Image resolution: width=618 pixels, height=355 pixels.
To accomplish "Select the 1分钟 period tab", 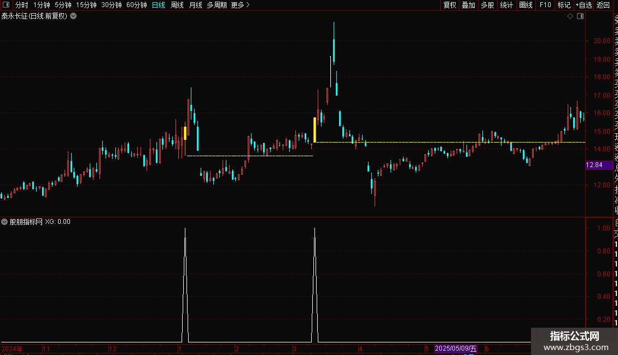I will click(x=42, y=5).
